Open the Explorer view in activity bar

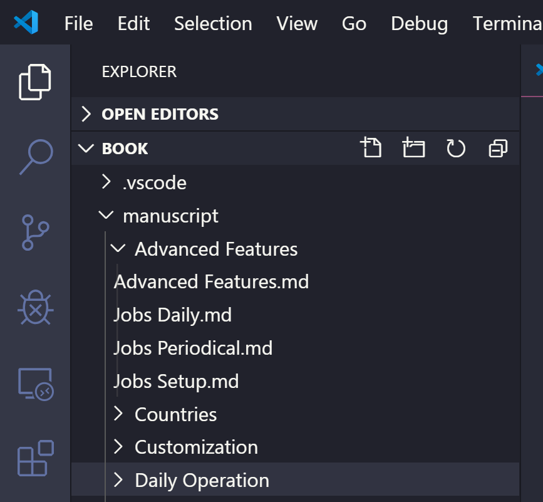point(35,82)
